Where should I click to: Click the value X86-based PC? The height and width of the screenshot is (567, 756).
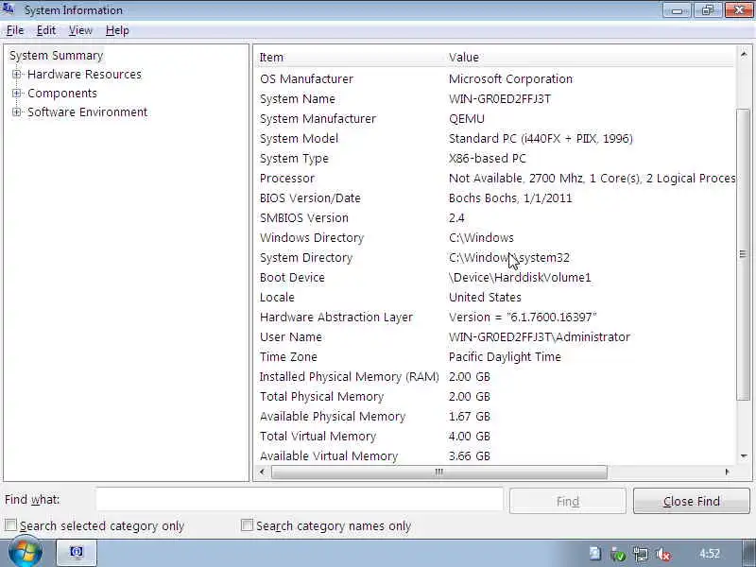[488, 158]
